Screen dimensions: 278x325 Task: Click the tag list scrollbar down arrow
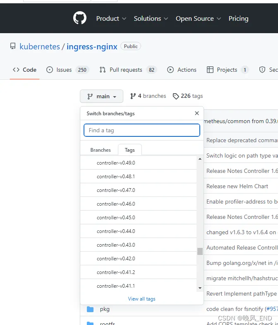tap(200, 288)
